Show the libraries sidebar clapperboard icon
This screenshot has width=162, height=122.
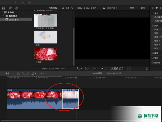coord(4,8)
